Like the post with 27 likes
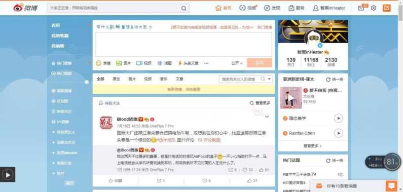Screen dimensions: 403x192 (252, 181)
